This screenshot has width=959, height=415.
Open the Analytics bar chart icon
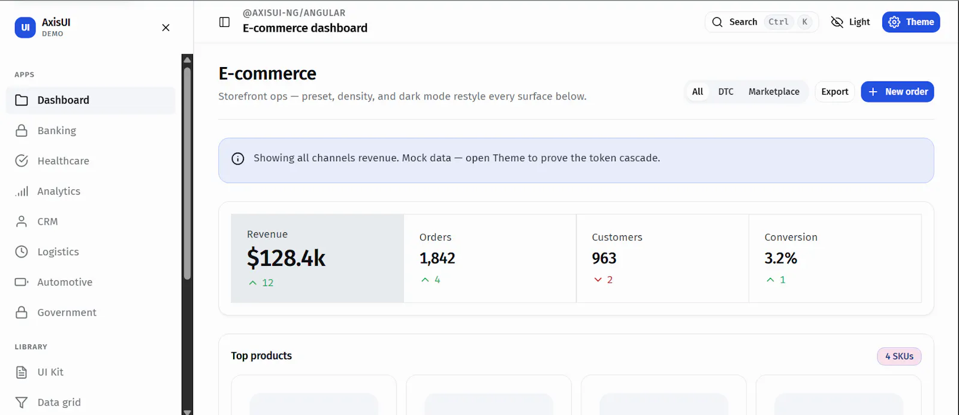[x=22, y=191]
